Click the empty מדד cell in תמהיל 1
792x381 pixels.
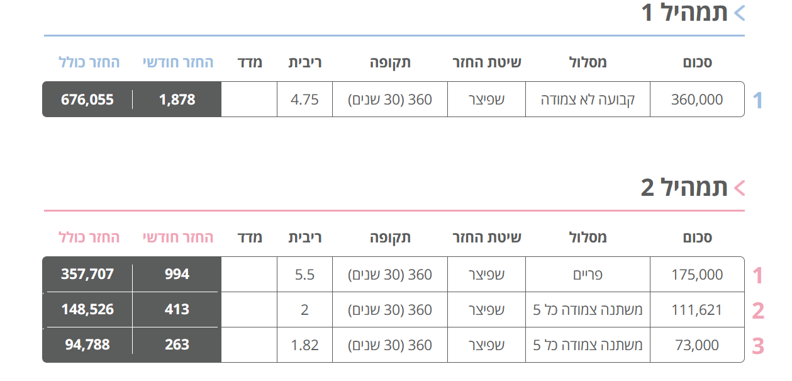click(249, 99)
